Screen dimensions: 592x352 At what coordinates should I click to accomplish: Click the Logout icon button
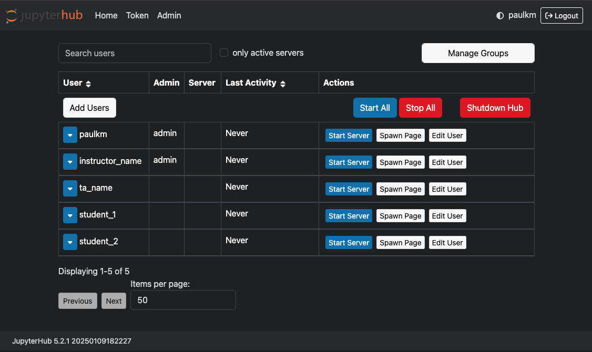562,15
